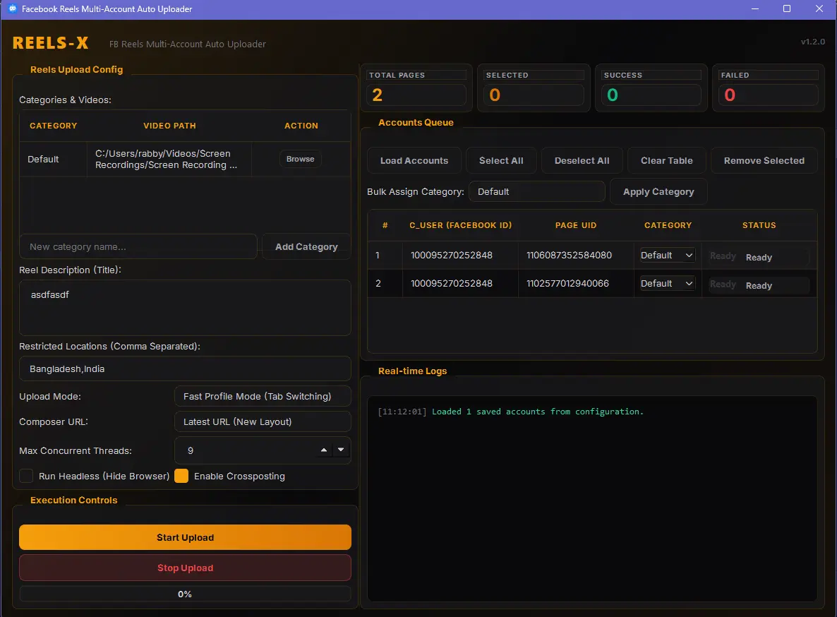The width and height of the screenshot is (837, 617).
Task: Apply the bulk category
Action: (x=658, y=191)
